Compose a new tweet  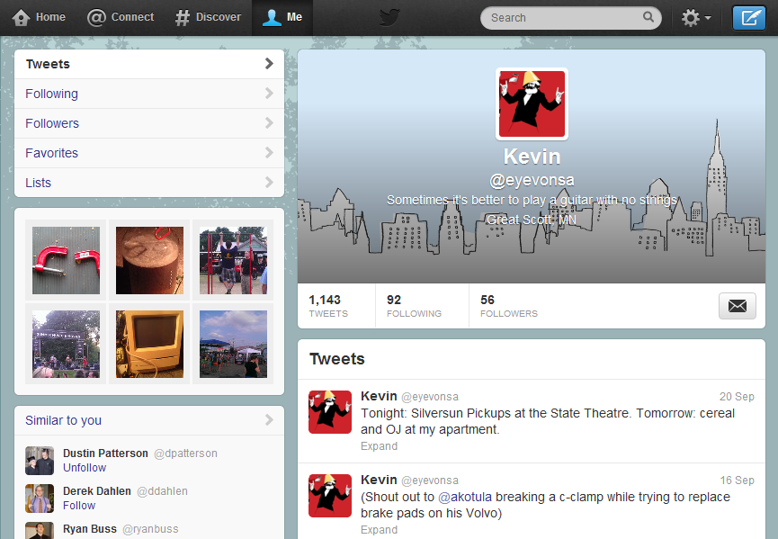(x=749, y=17)
